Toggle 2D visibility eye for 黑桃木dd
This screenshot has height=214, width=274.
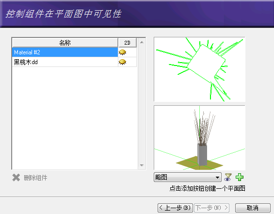coord(122,62)
